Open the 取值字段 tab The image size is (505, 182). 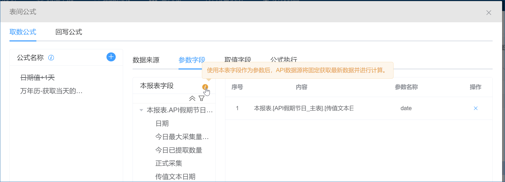coord(238,60)
